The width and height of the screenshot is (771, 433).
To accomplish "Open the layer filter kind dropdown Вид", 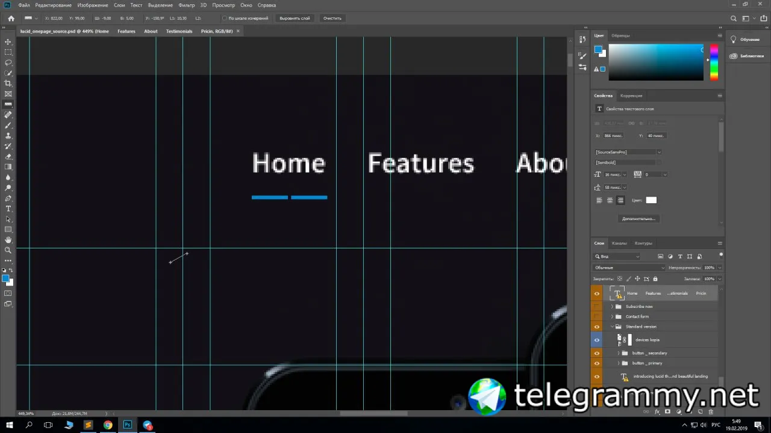I will coord(617,257).
